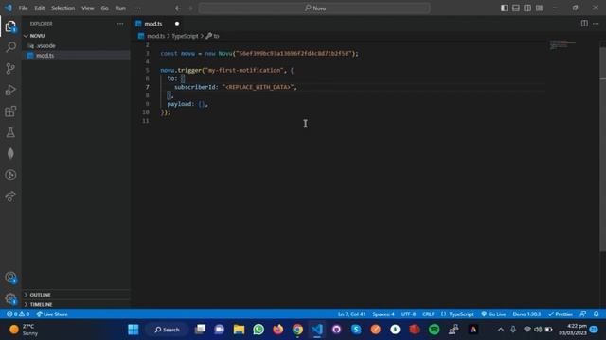Click the Novu command center search box

[x=314, y=8]
